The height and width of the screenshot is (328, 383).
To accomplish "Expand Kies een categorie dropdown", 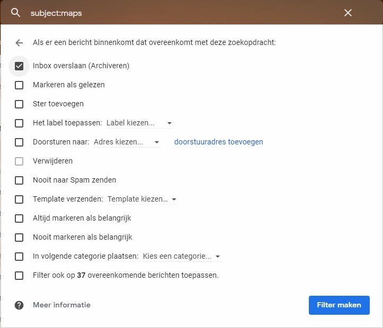I will (182, 257).
